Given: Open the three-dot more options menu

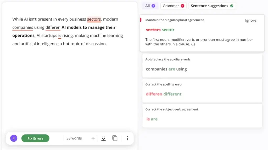Looking at the screenshot, I should pos(127,138).
